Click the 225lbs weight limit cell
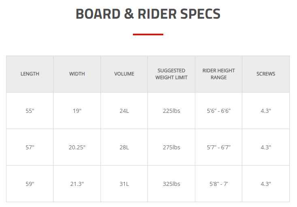 pos(171,111)
